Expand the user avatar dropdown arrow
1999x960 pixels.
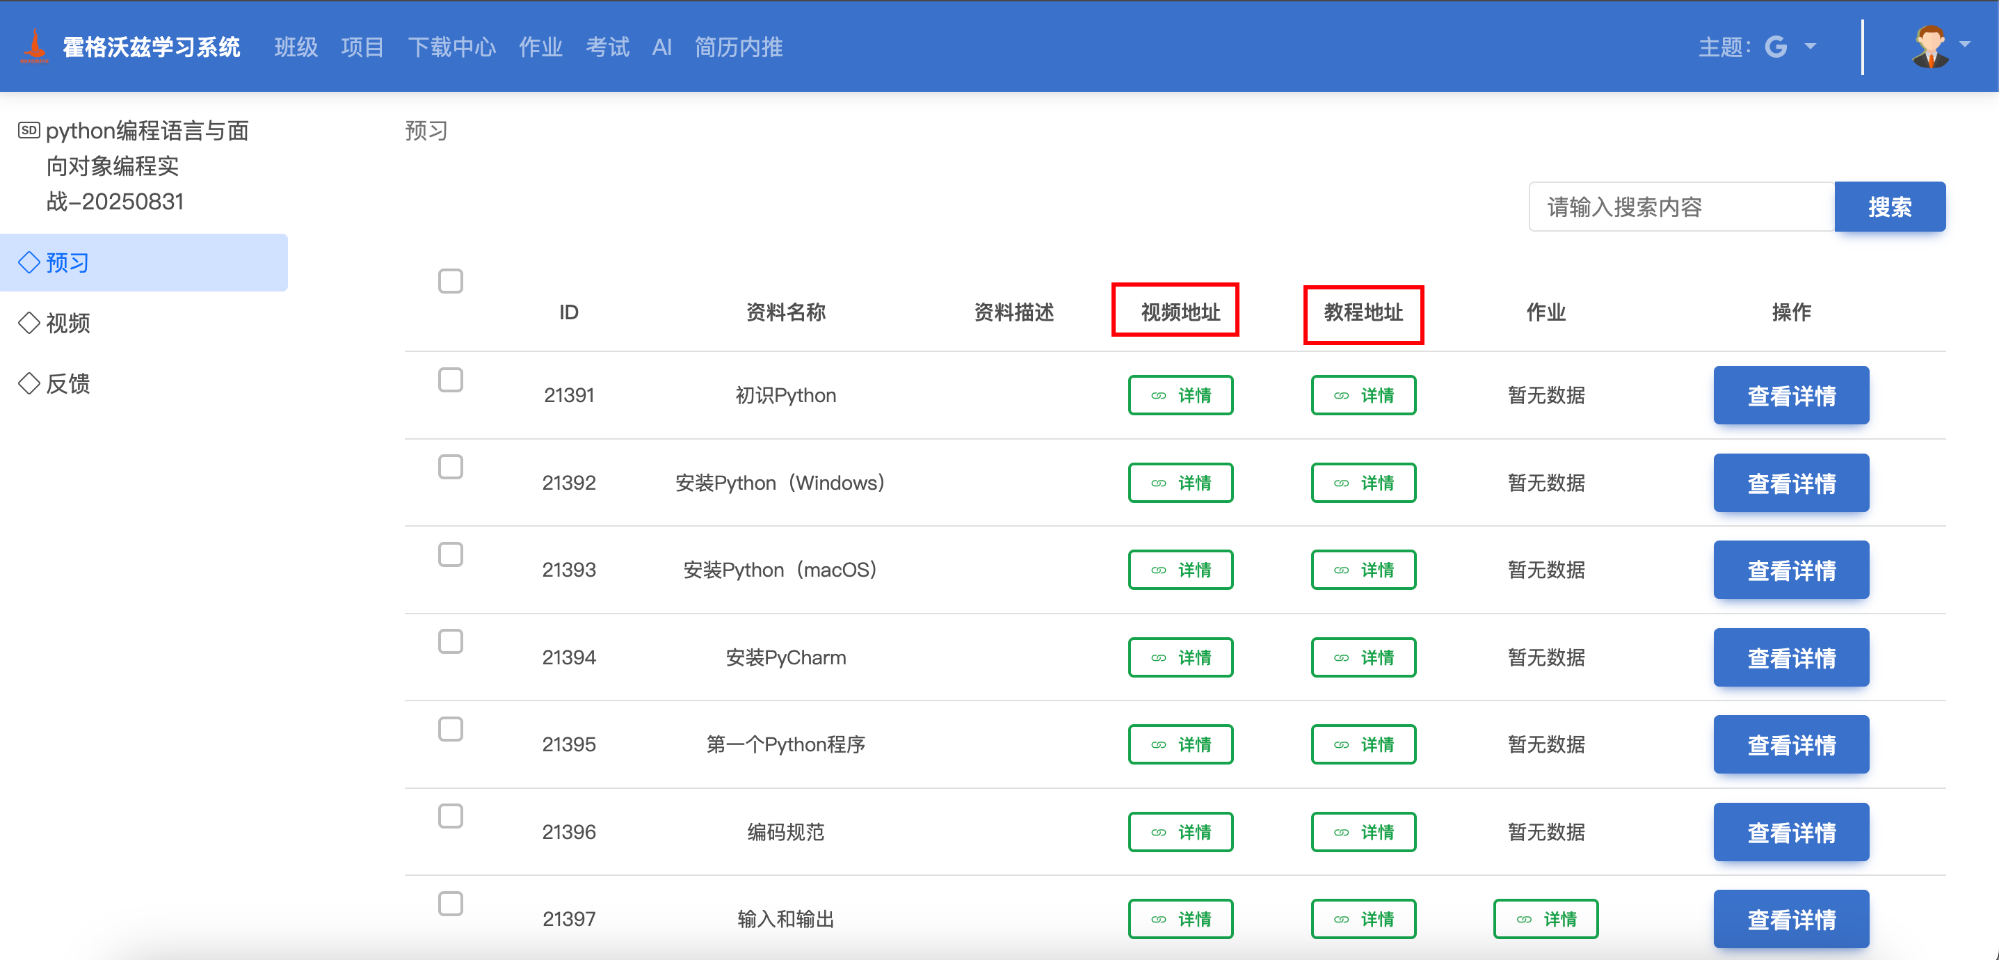click(x=1965, y=45)
